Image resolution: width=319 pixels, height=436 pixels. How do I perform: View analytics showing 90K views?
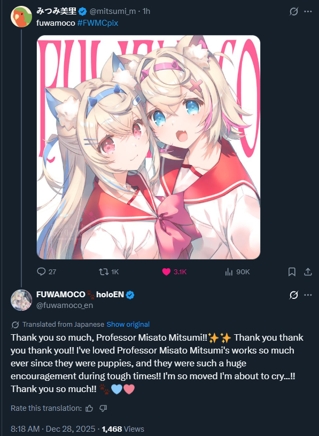[x=237, y=272]
